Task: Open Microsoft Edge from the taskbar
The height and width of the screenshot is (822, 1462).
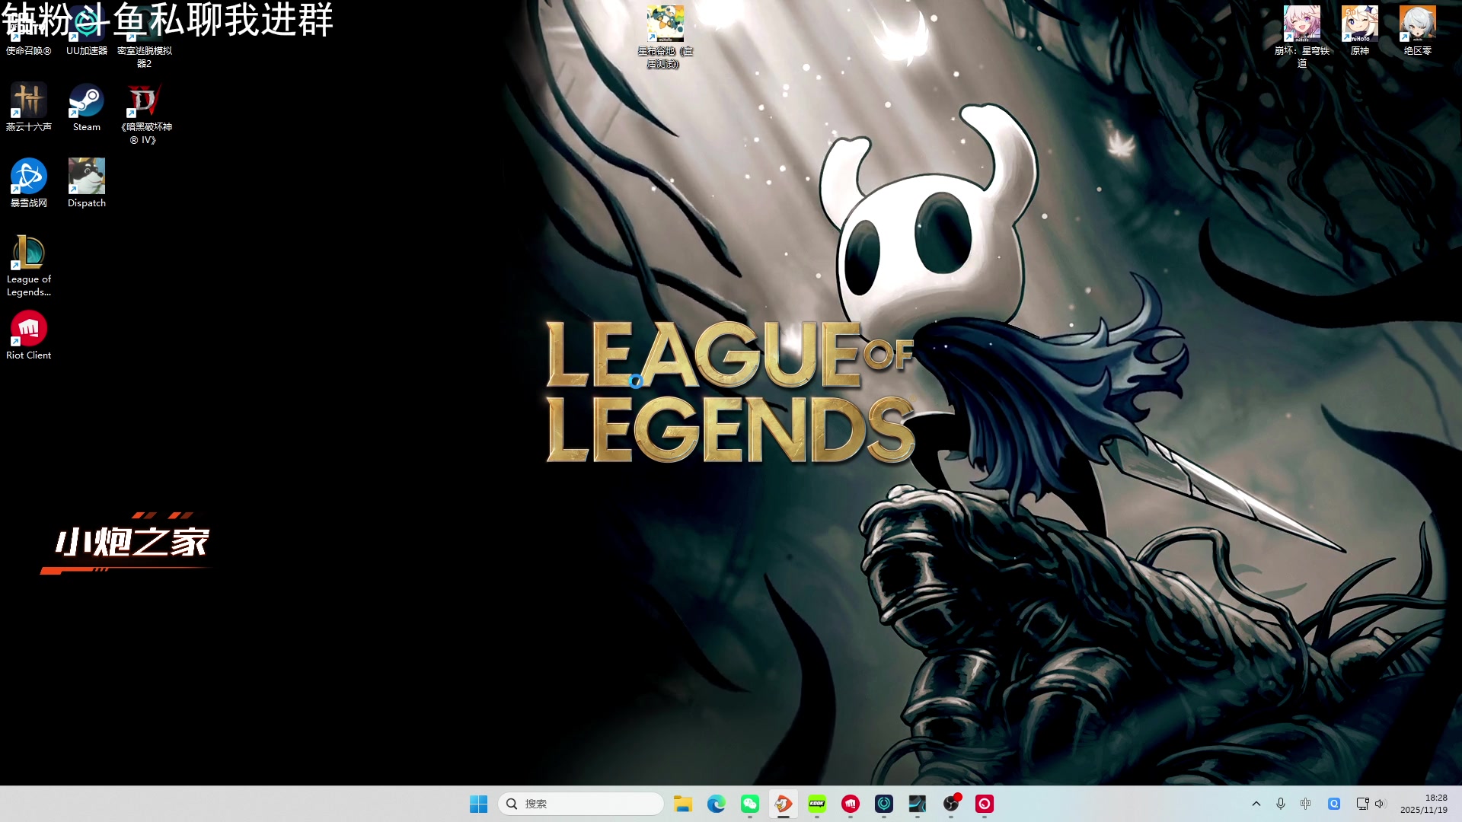Action: click(x=716, y=804)
